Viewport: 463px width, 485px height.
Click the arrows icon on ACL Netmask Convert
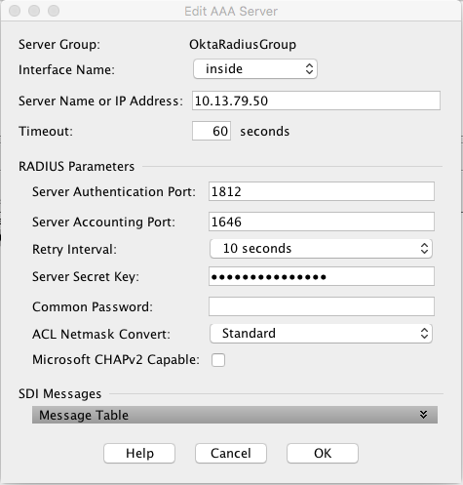coord(424,334)
